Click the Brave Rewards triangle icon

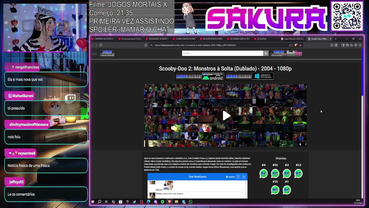point(300,45)
